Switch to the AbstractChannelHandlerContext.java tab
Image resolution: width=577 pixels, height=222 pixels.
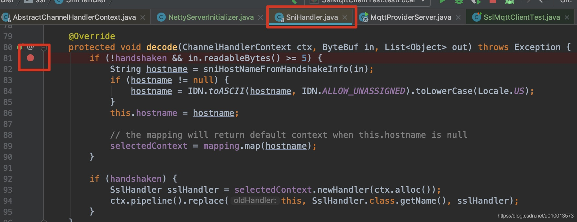(74, 17)
